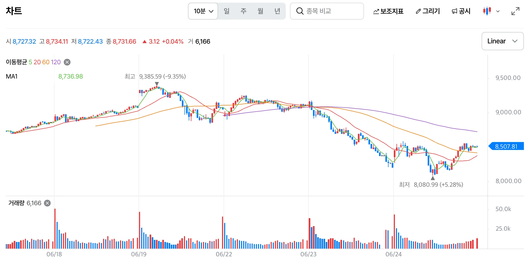
Task: Click the 60 moving average period
Action: click(46, 62)
